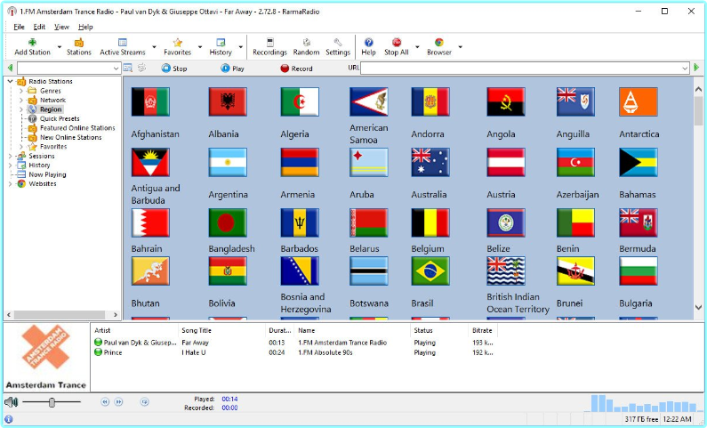Screen dimensions: 707x428
Task: Open Favorites star in toolbar
Action: tap(177, 43)
